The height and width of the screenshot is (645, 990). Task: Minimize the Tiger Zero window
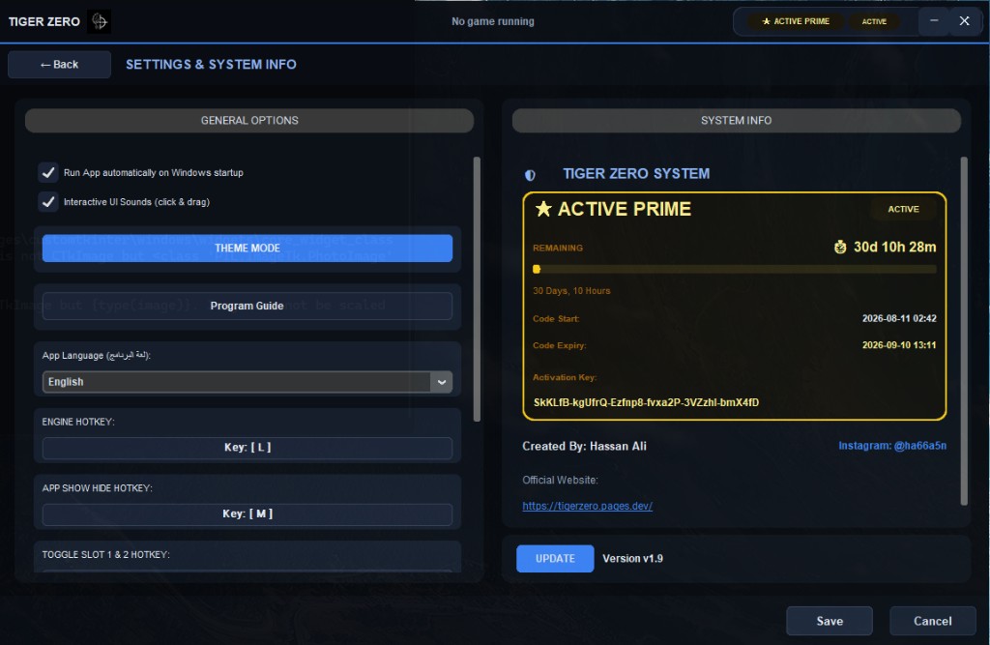(934, 21)
